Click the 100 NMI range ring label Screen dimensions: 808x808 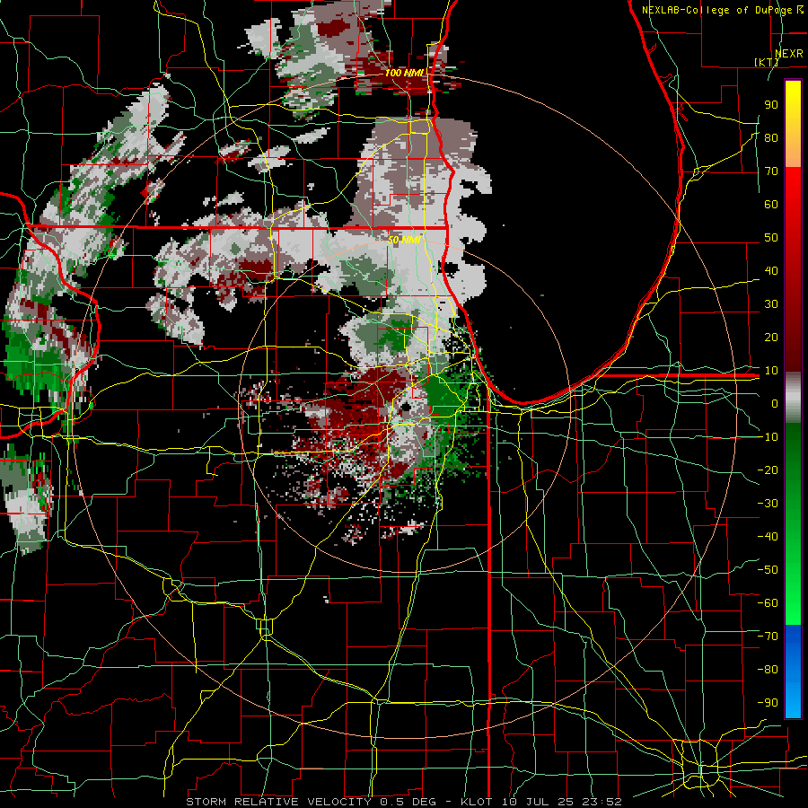404,73
